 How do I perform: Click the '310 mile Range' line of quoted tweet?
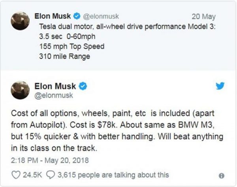click(64, 57)
